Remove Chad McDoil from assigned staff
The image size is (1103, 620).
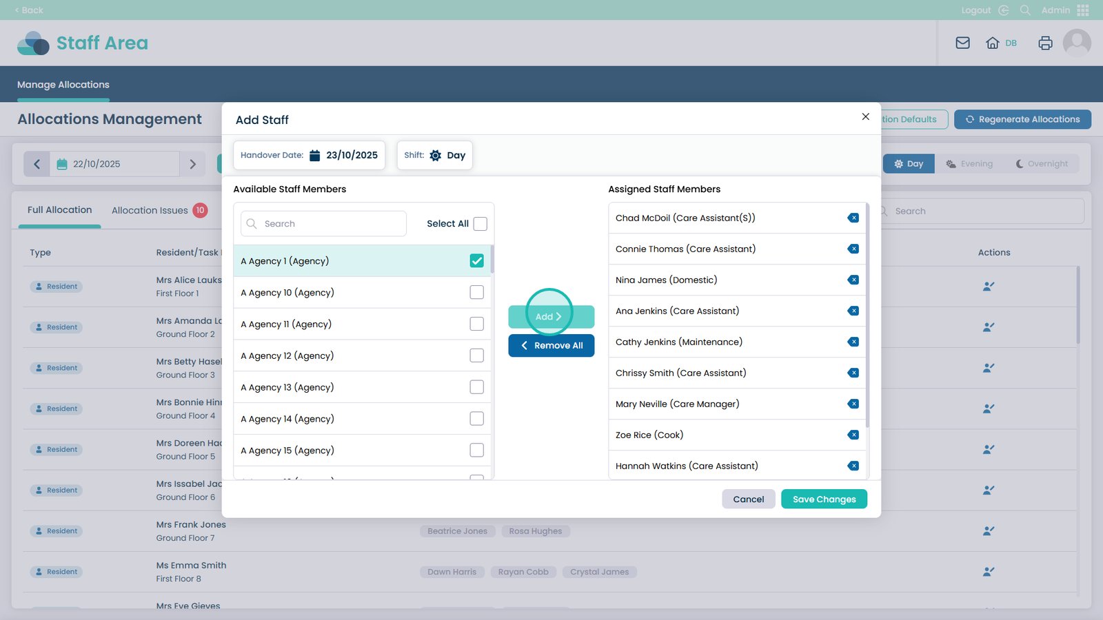click(x=853, y=218)
